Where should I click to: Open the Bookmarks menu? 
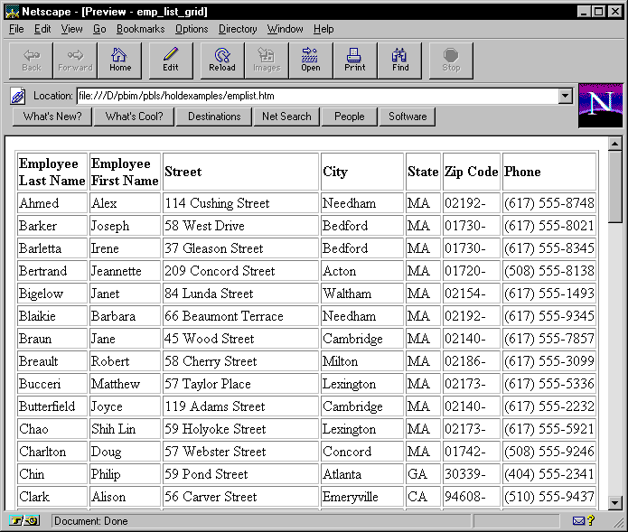141,29
